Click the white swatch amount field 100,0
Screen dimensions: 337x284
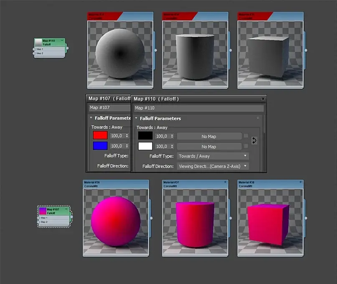coord(163,147)
